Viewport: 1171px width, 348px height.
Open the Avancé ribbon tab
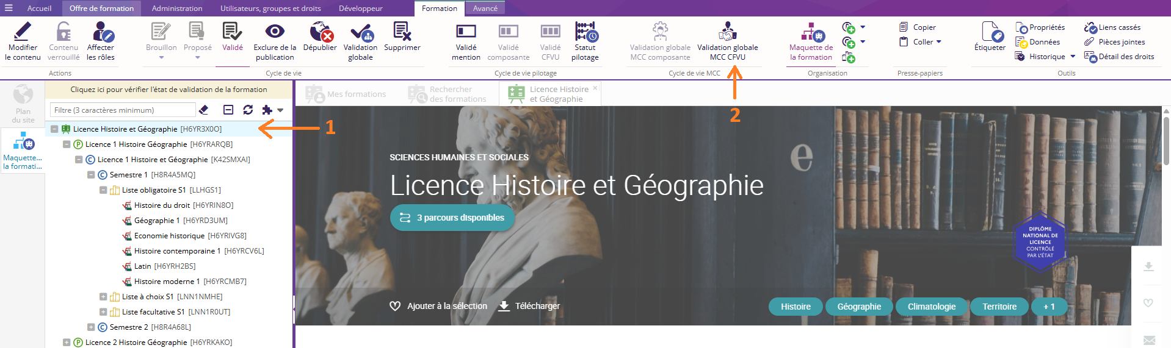pyautogui.click(x=485, y=9)
